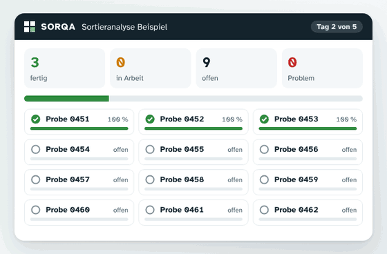Click the SORQA brand name
Viewport: 387px width, 254px height.
(58, 27)
